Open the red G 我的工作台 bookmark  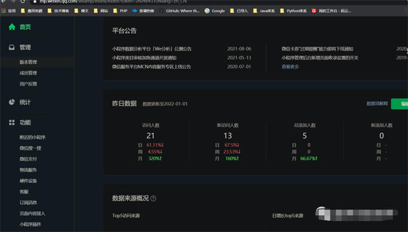tap(331, 11)
